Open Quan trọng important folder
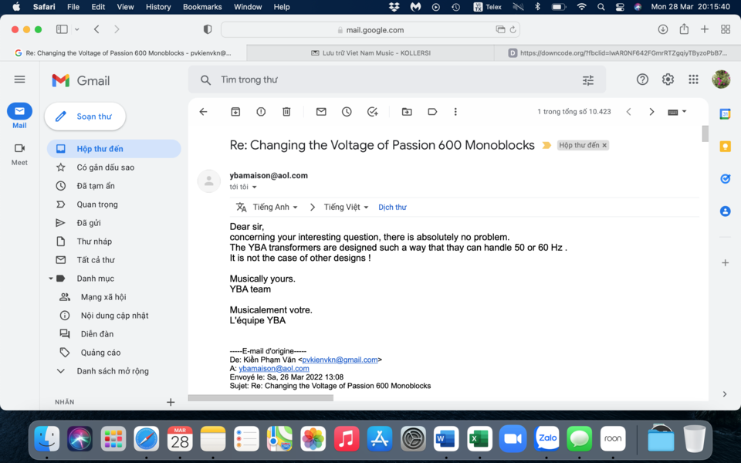 click(x=114, y=204)
